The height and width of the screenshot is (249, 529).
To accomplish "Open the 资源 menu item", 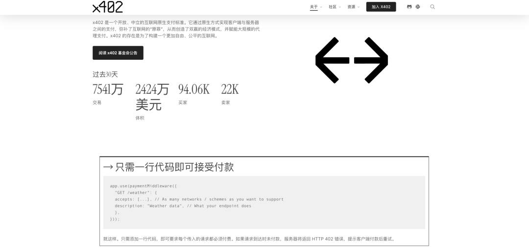I will click(x=351, y=7).
